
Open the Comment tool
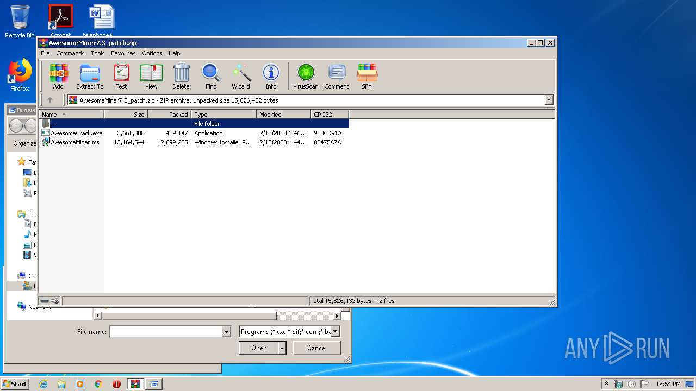pyautogui.click(x=337, y=76)
